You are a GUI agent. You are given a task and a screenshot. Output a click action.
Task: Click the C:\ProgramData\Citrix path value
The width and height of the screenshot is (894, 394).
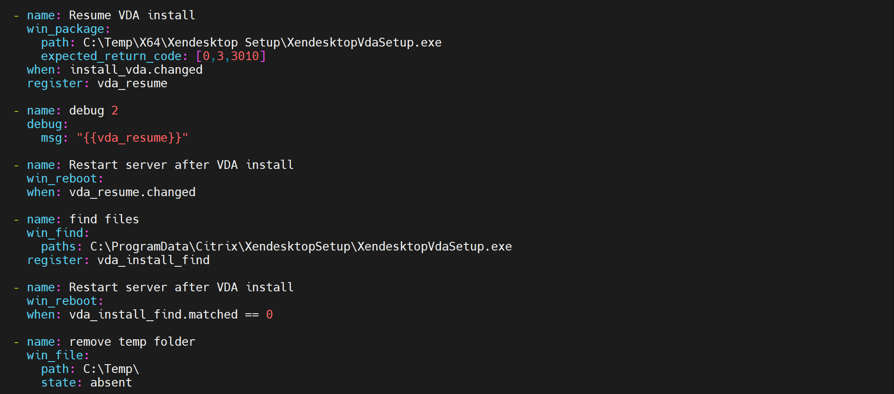[301, 247]
